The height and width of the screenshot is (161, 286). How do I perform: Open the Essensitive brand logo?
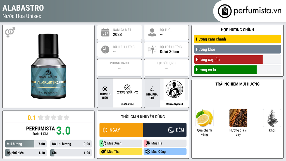coord(127,89)
